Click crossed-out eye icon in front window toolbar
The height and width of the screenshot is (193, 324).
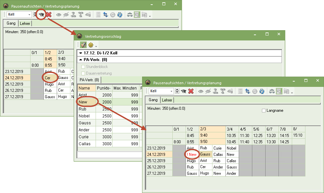[x=208, y=91]
